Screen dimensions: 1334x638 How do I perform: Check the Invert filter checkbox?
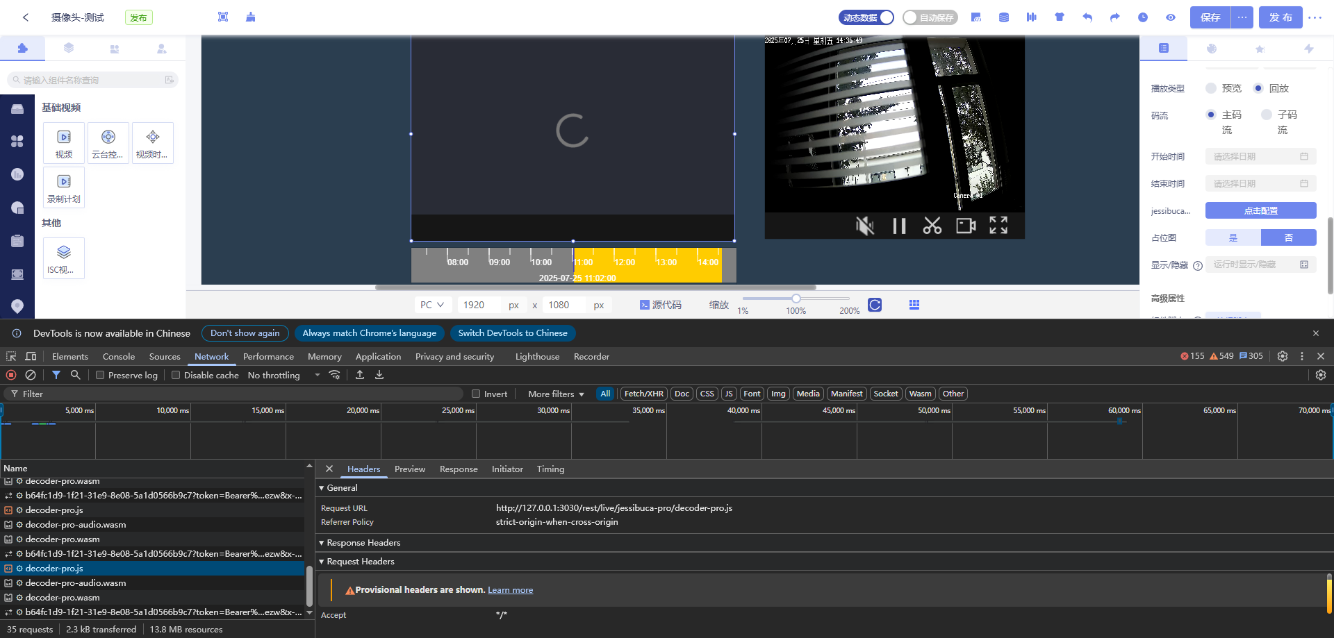[x=476, y=394]
